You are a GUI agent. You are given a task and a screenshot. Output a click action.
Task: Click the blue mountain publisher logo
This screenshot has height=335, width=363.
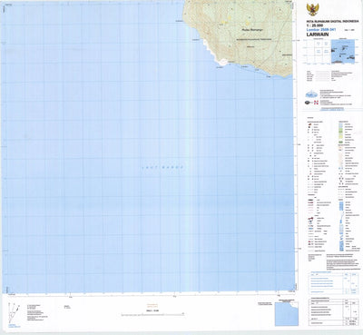click(311, 94)
